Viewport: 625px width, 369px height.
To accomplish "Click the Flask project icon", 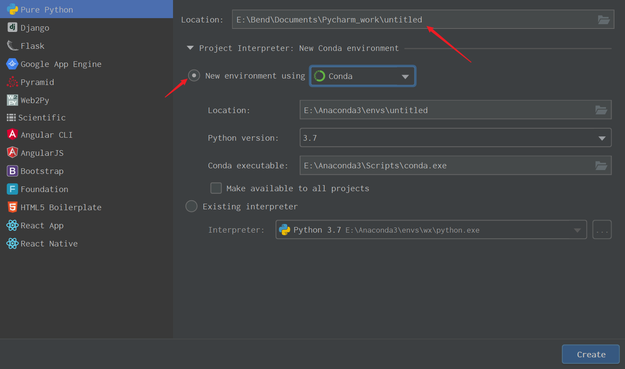I will click(13, 45).
